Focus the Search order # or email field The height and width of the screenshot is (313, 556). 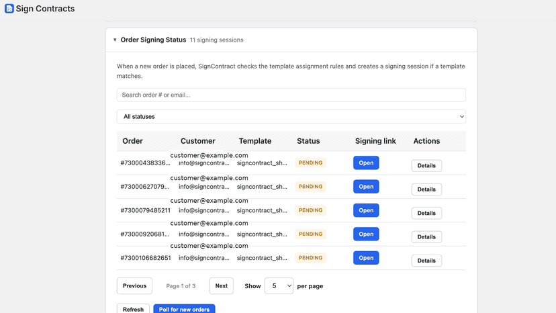pos(291,95)
